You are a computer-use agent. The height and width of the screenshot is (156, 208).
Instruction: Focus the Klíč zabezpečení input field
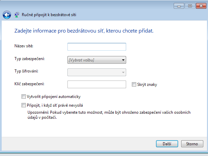[x=97, y=84]
